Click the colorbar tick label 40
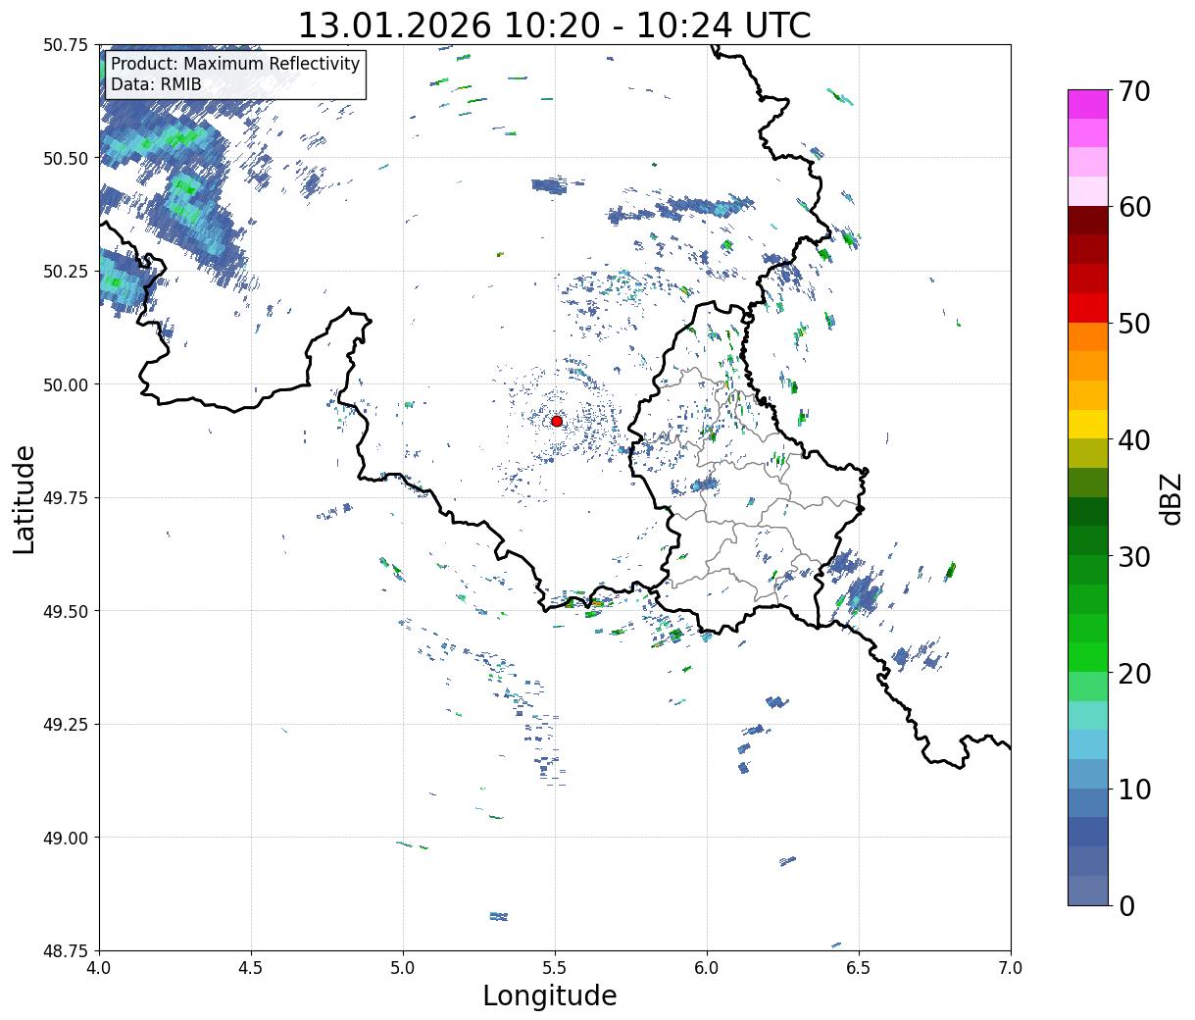Screen dimensions: 1195x1020 (1134, 440)
